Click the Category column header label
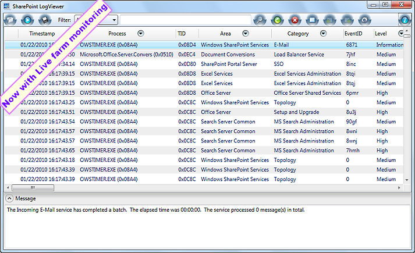Image resolution: width=415 pixels, height=253 pixels. coord(298,34)
